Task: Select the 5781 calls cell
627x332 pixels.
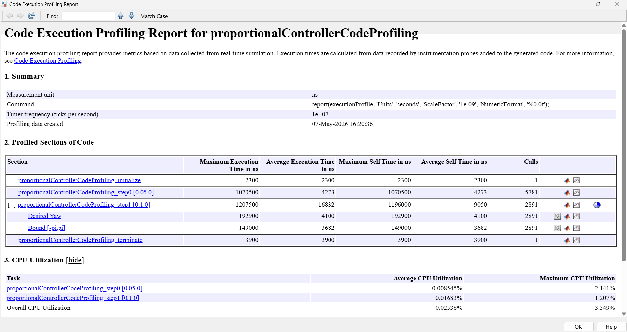Action: [x=531, y=192]
